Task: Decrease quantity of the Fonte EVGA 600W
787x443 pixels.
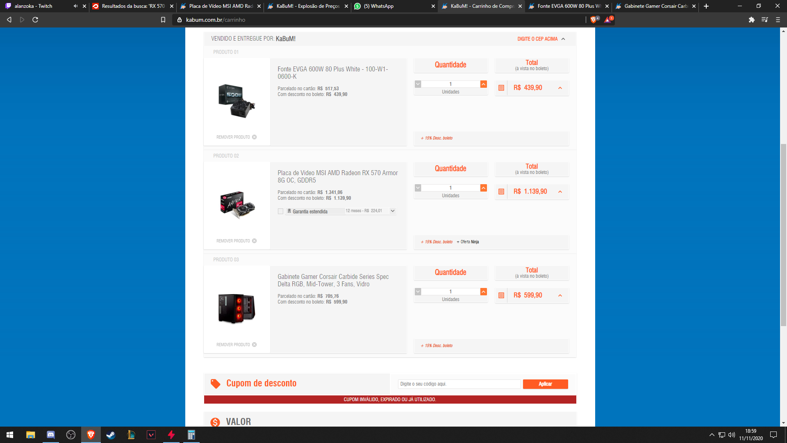Action: pos(418,84)
